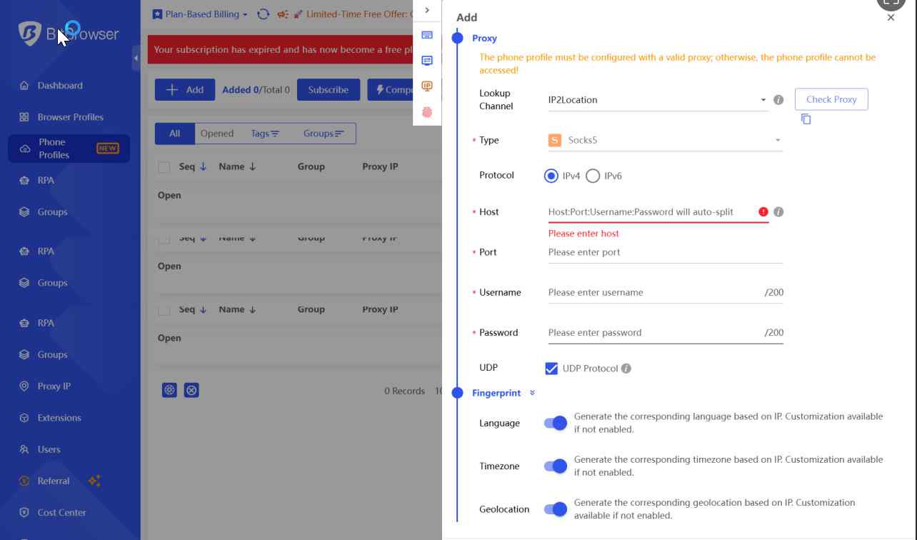
Task: Disable the Timezone toggle switch
Action: click(556, 466)
